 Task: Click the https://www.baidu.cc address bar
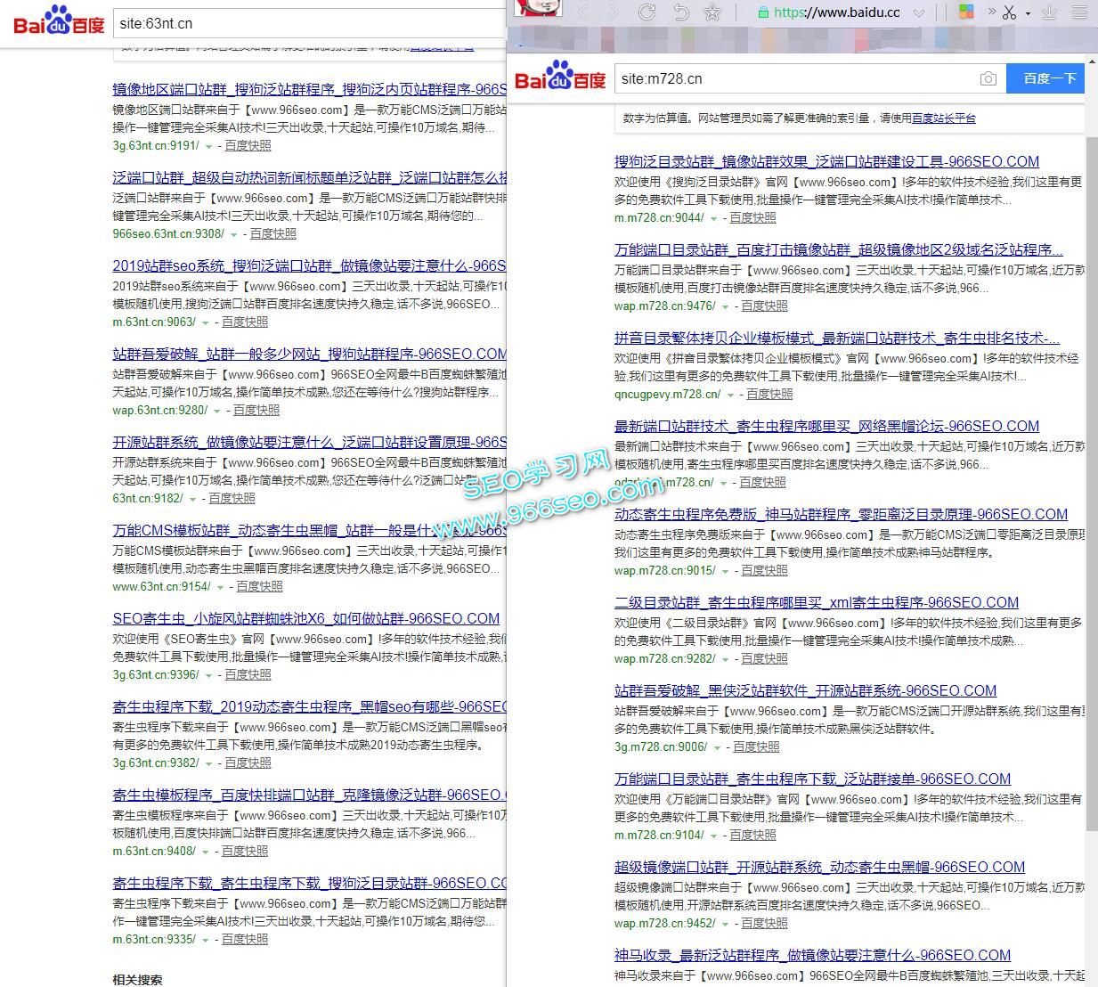click(x=836, y=12)
